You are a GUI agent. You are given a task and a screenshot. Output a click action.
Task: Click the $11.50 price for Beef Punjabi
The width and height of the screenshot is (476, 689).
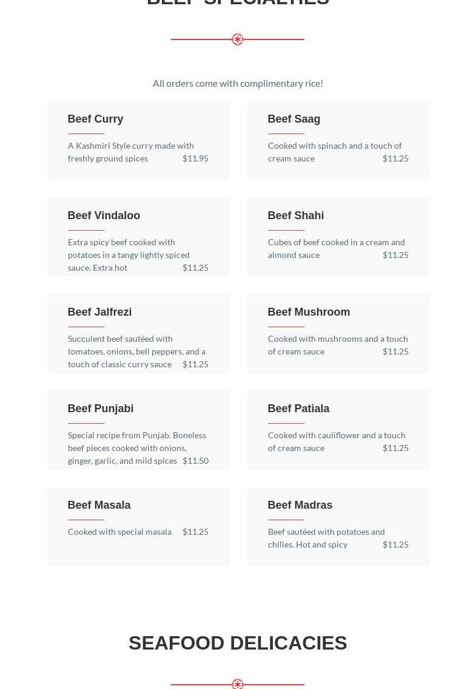pyautogui.click(x=195, y=461)
